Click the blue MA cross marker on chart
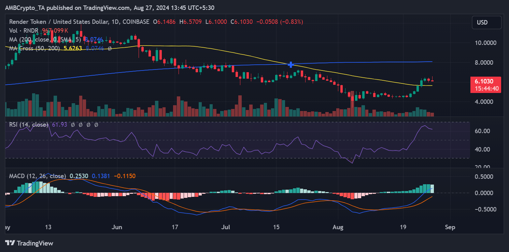The image size is (509, 252). (291, 64)
